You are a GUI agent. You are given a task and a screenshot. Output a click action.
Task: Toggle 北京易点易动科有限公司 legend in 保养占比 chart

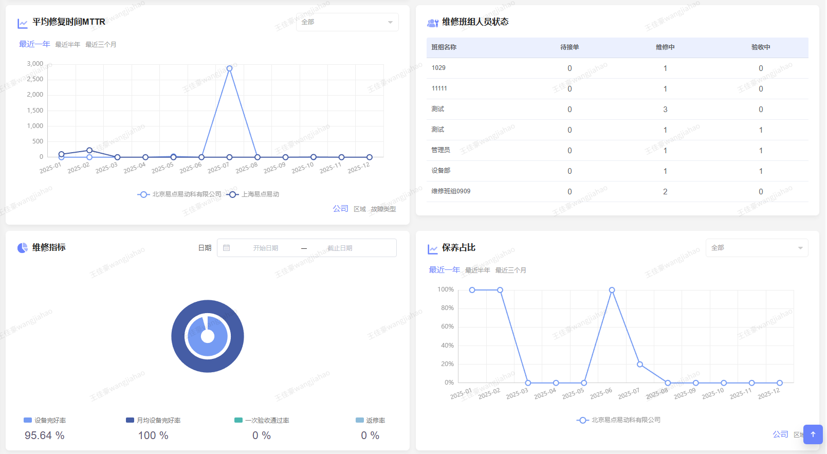(619, 420)
